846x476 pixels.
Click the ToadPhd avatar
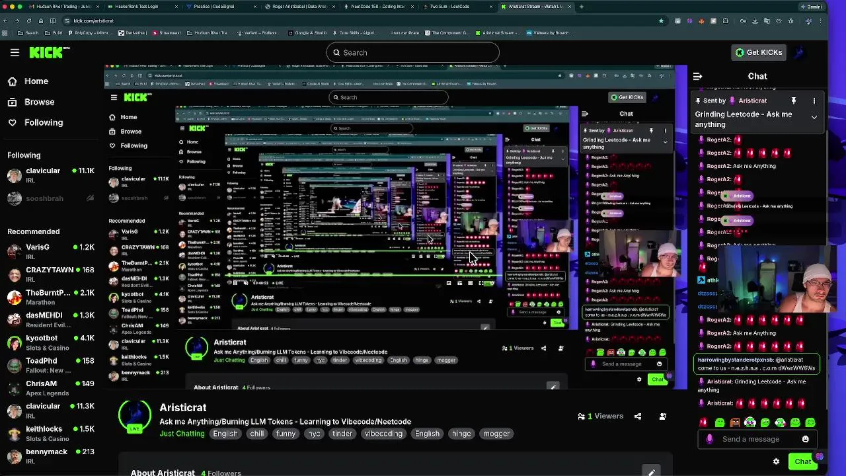coord(14,365)
